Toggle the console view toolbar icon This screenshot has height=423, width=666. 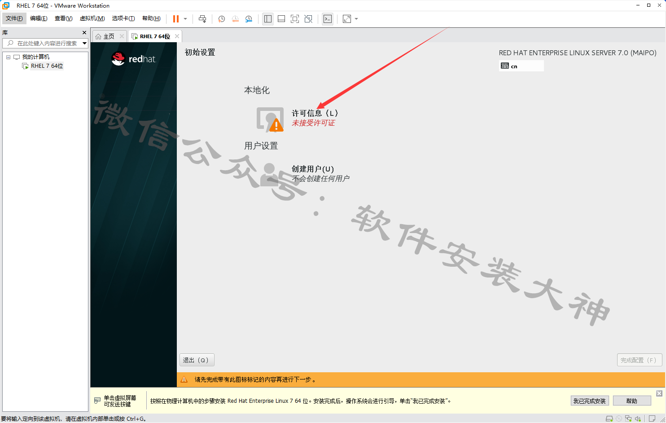tap(328, 19)
